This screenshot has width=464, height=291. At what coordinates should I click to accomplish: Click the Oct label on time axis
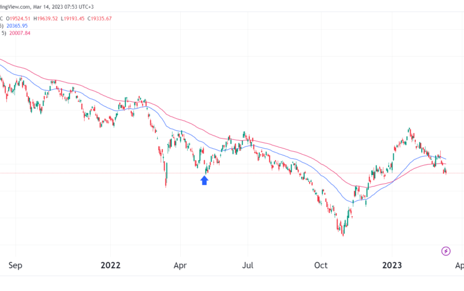[321, 265]
